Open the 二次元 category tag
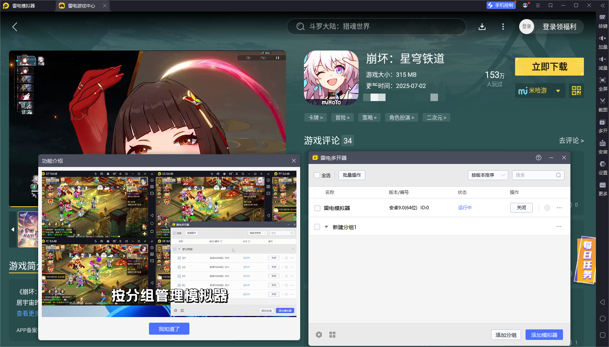The height and width of the screenshot is (347, 609). [436, 118]
